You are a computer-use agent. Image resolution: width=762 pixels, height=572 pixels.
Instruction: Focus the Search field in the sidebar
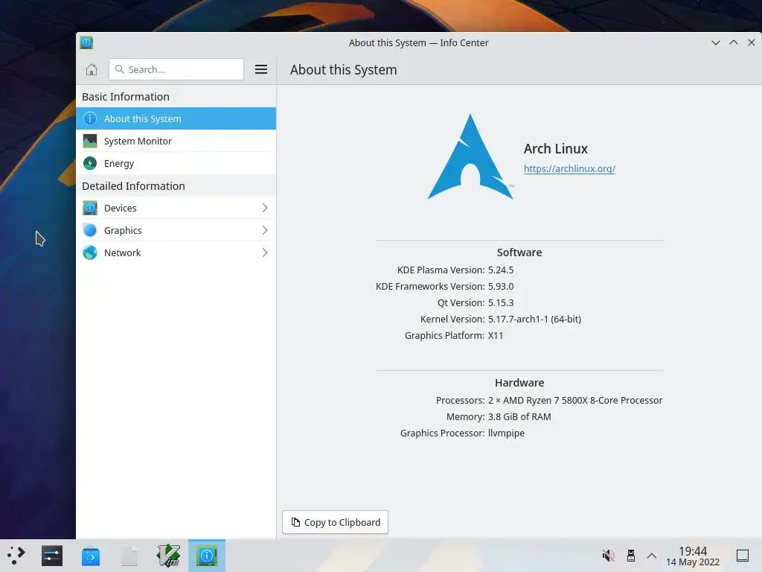(x=176, y=69)
